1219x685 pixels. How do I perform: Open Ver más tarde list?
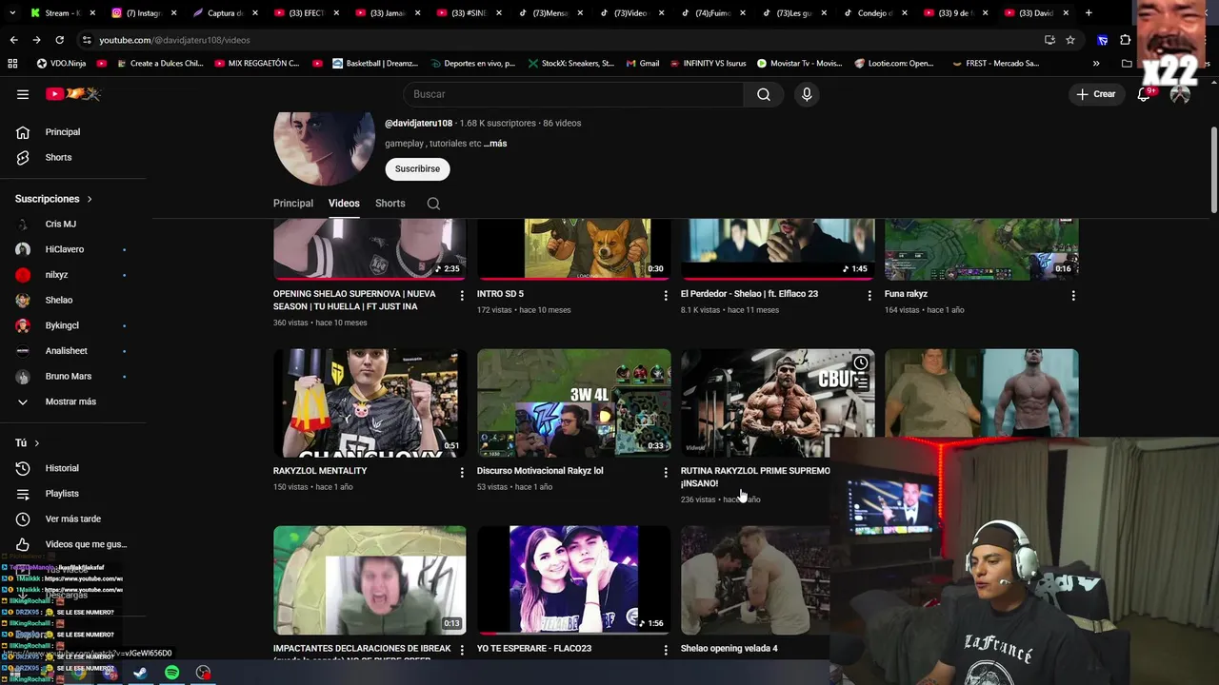pos(73,519)
